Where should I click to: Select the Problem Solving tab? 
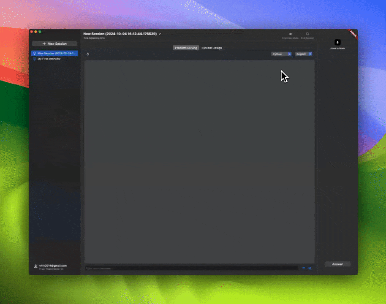tap(186, 48)
